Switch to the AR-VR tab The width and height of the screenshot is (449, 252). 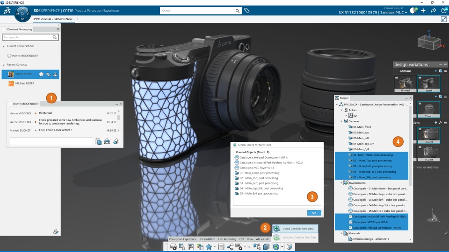[262, 239]
